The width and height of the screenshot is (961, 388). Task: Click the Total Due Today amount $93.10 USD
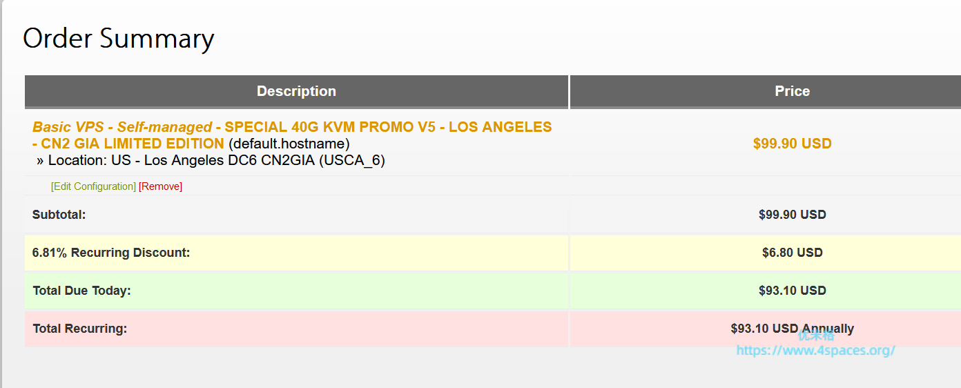(x=792, y=291)
